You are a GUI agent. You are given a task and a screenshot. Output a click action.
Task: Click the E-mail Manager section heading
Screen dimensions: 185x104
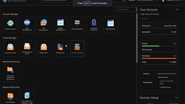10,38
